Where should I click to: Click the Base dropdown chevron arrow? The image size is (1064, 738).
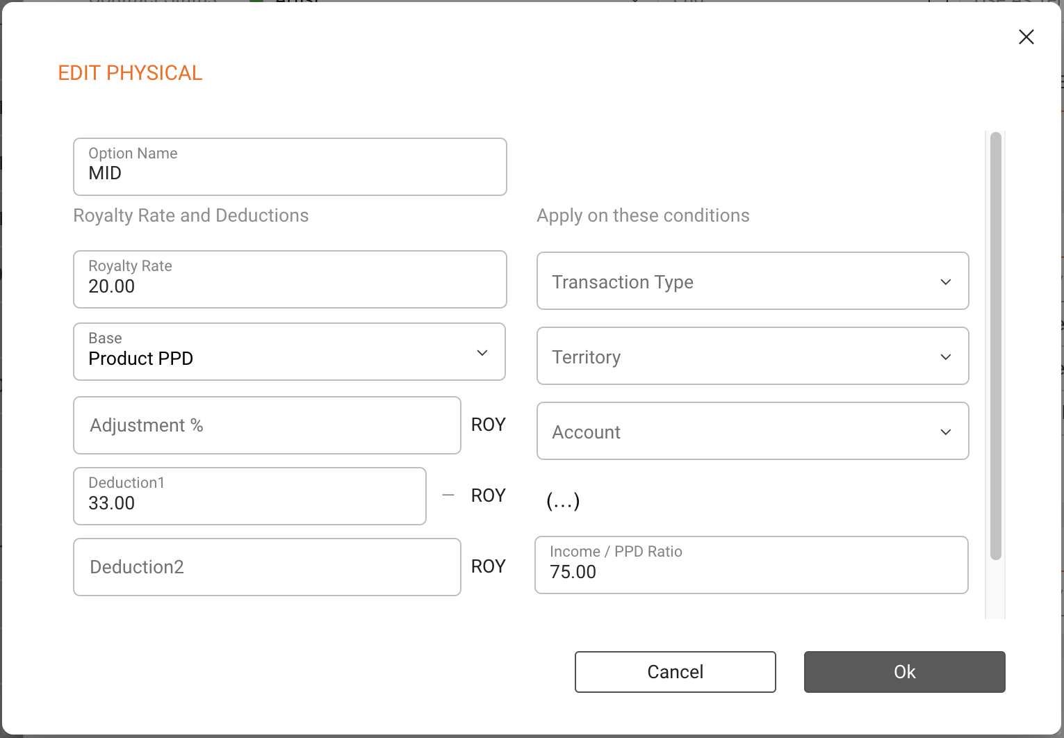pyautogui.click(x=482, y=353)
